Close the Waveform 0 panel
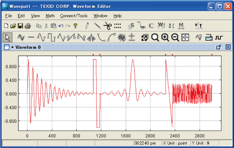The height and width of the screenshot is (148, 234). [x=228, y=47]
